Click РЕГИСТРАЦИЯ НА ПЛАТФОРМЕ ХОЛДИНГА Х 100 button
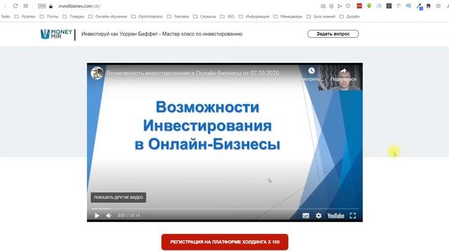The height and width of the screenshot is (252, 449). [224, 242]
